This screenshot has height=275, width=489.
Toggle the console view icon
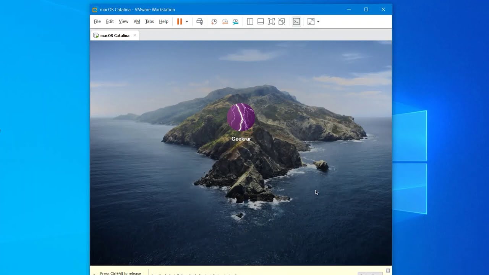[x=296, y=22]
